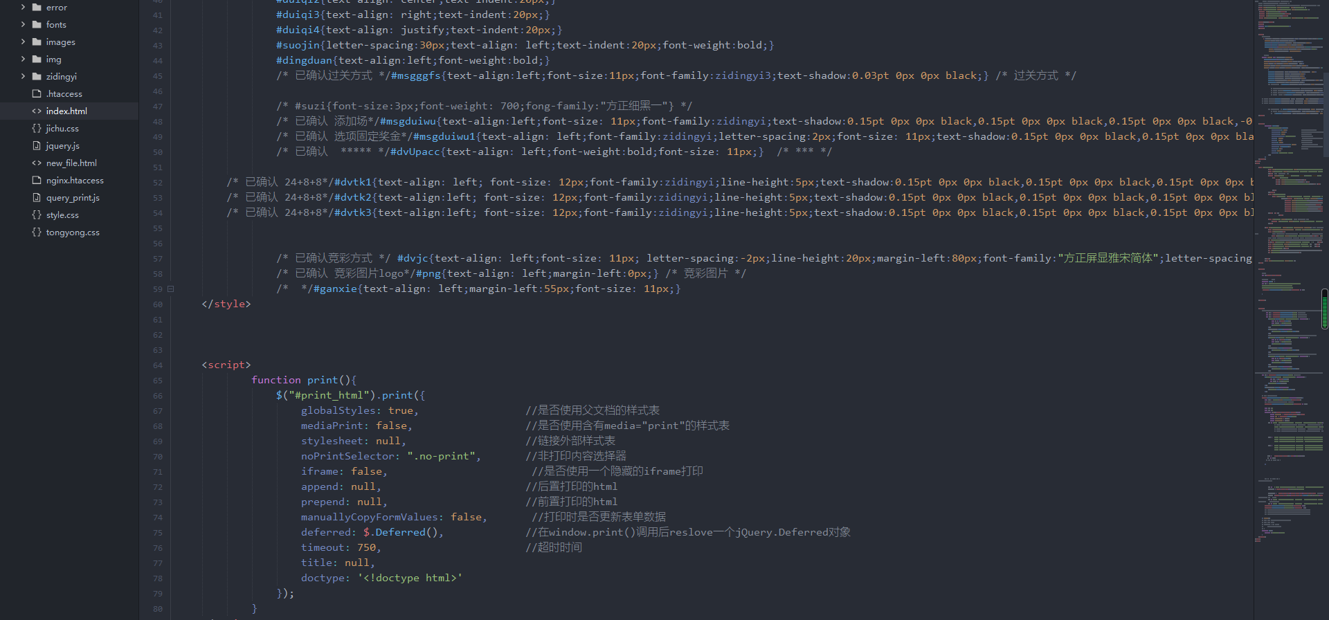The image size is (1329, 620).
Task: Open style.css in the sidebar
Action: pos(62,215)
